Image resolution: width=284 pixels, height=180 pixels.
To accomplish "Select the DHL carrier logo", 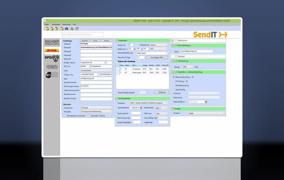I will click(x=52, y=51).
